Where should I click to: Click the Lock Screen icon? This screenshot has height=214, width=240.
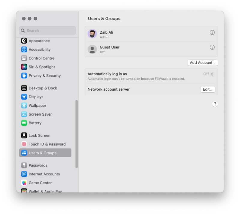pos(24,135)
